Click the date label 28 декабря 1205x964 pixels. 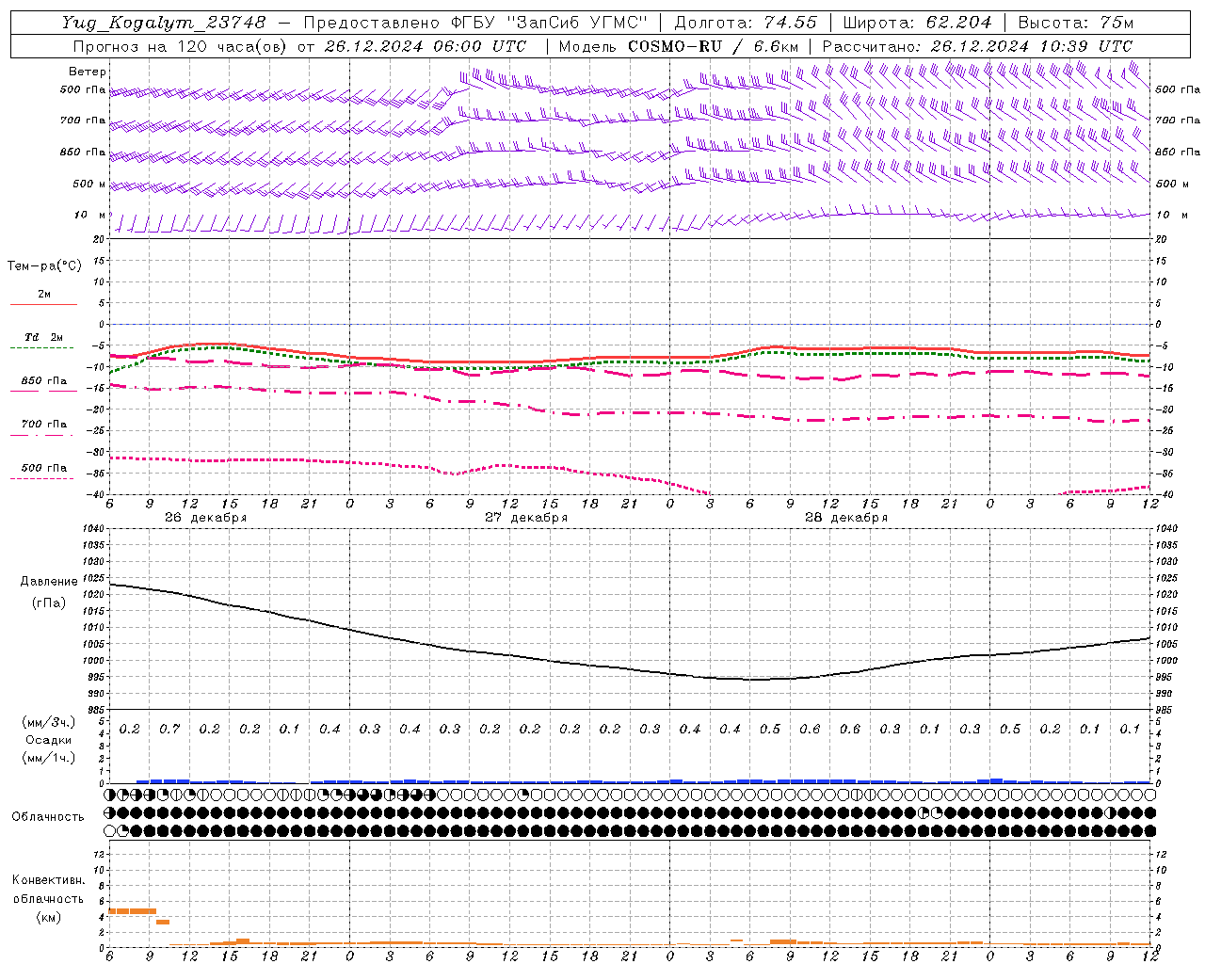click(846, 518)
